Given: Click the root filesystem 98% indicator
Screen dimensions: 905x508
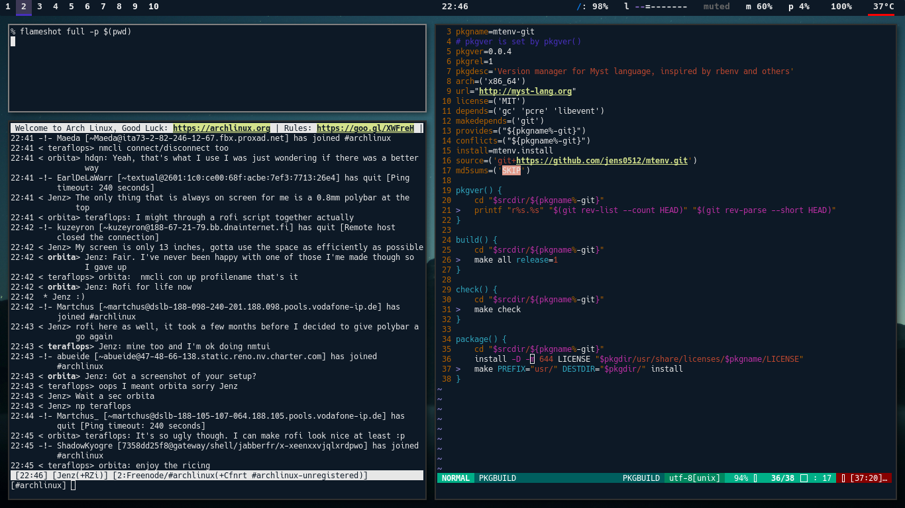Looking at the screenshot, I should click(x=592, y=7).
